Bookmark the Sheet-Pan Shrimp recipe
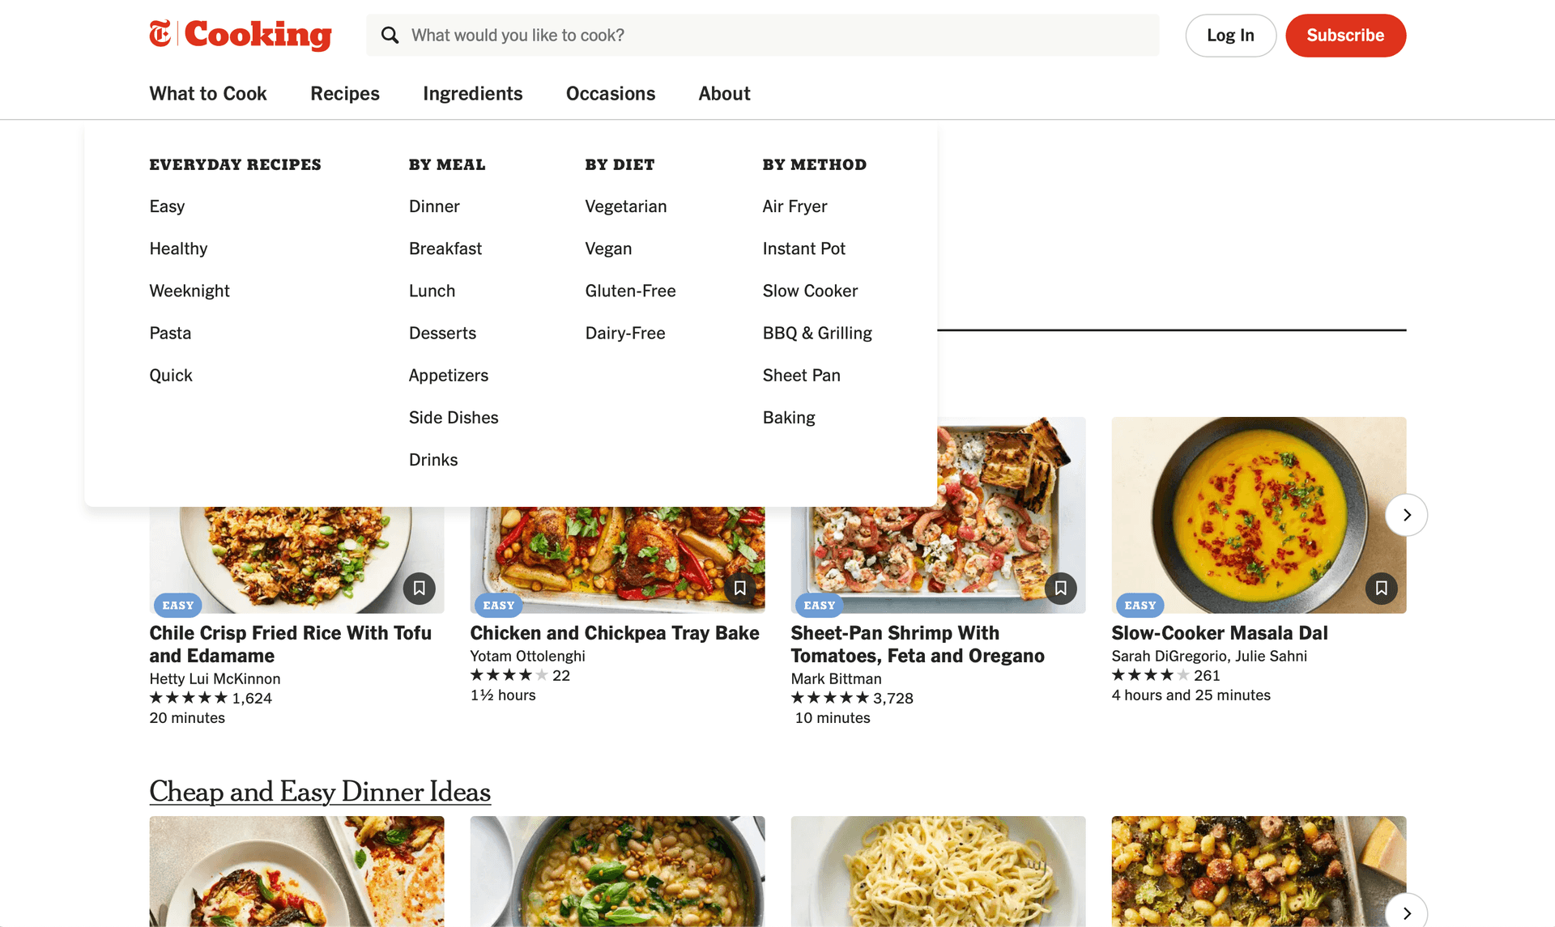Image resolution: width=1555 pixels, height=927 pixels. point(1061,589)
